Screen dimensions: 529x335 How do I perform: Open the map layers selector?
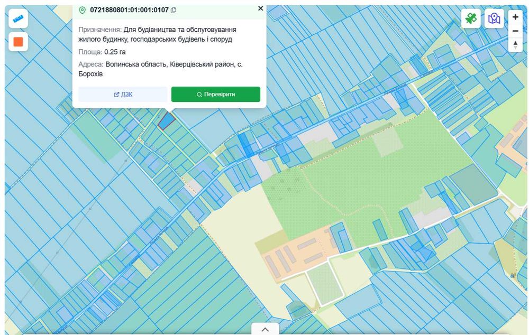[494, 18]
